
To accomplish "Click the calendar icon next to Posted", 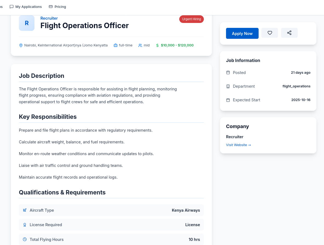I will (x=228, y=72).
